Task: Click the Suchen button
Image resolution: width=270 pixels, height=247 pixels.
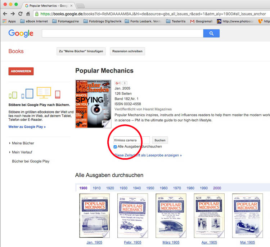Action: (x=160, y=140)
